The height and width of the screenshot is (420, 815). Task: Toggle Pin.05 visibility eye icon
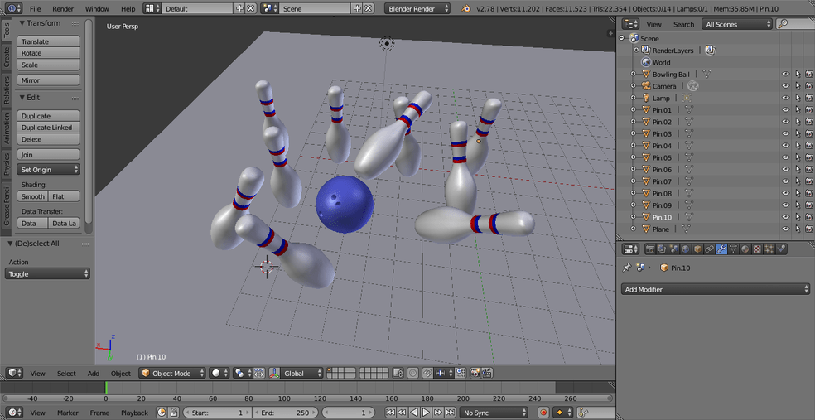[x=786, y=157]
